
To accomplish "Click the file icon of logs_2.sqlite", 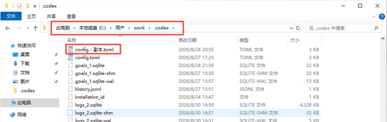I will coord(70,105).
